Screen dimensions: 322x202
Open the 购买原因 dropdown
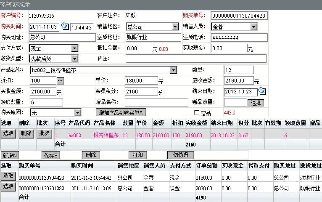click(77, 113)
